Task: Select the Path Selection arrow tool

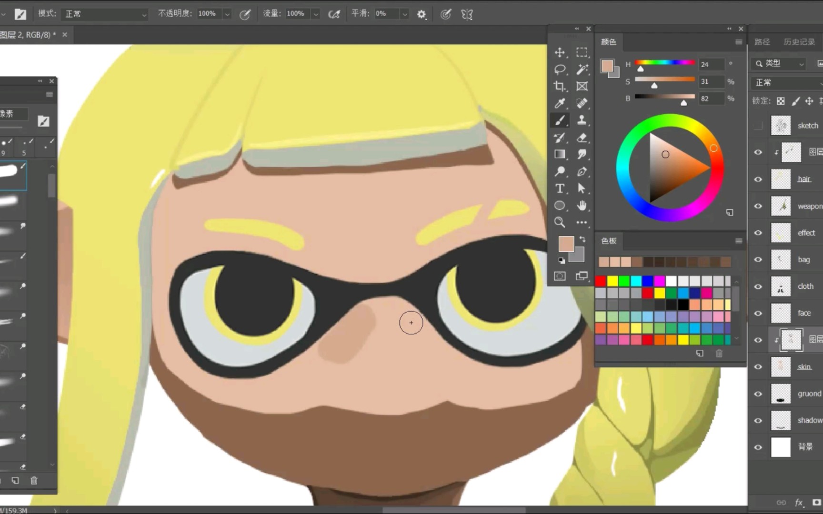Action: click(582, 188)
